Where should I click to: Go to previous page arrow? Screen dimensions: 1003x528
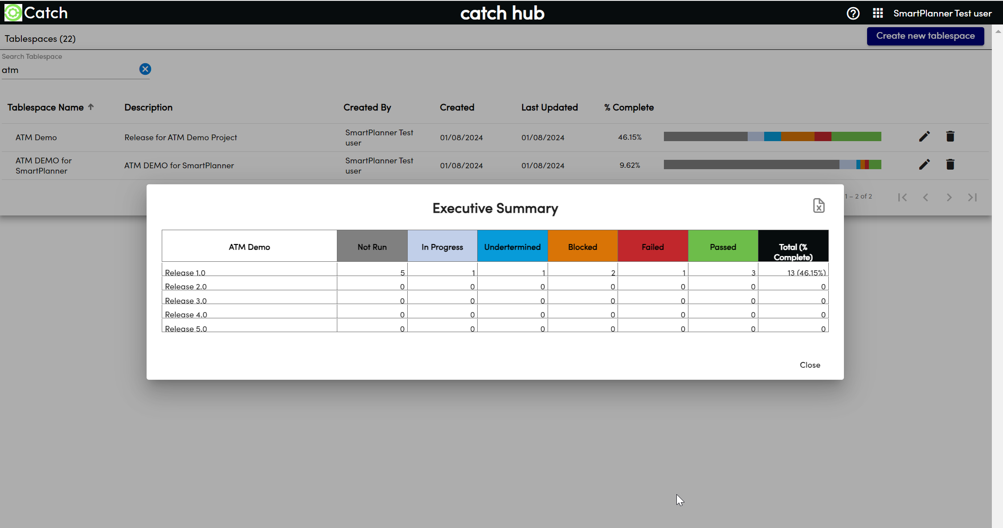click(x=925, y=197)
